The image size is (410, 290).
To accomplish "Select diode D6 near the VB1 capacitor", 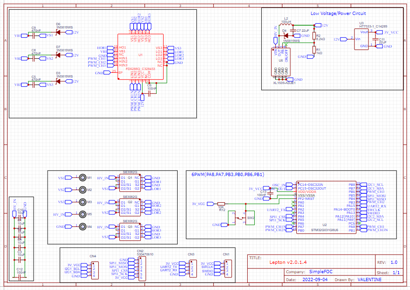I will pos(58,32).
